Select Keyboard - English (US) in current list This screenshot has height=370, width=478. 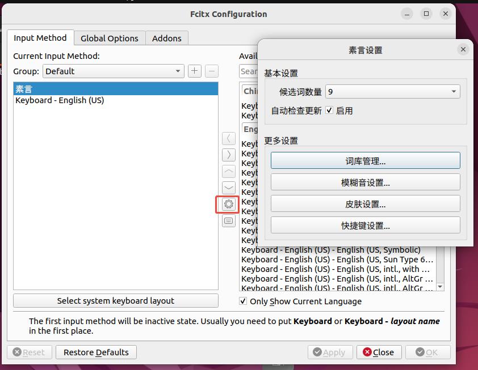[116, 100]
